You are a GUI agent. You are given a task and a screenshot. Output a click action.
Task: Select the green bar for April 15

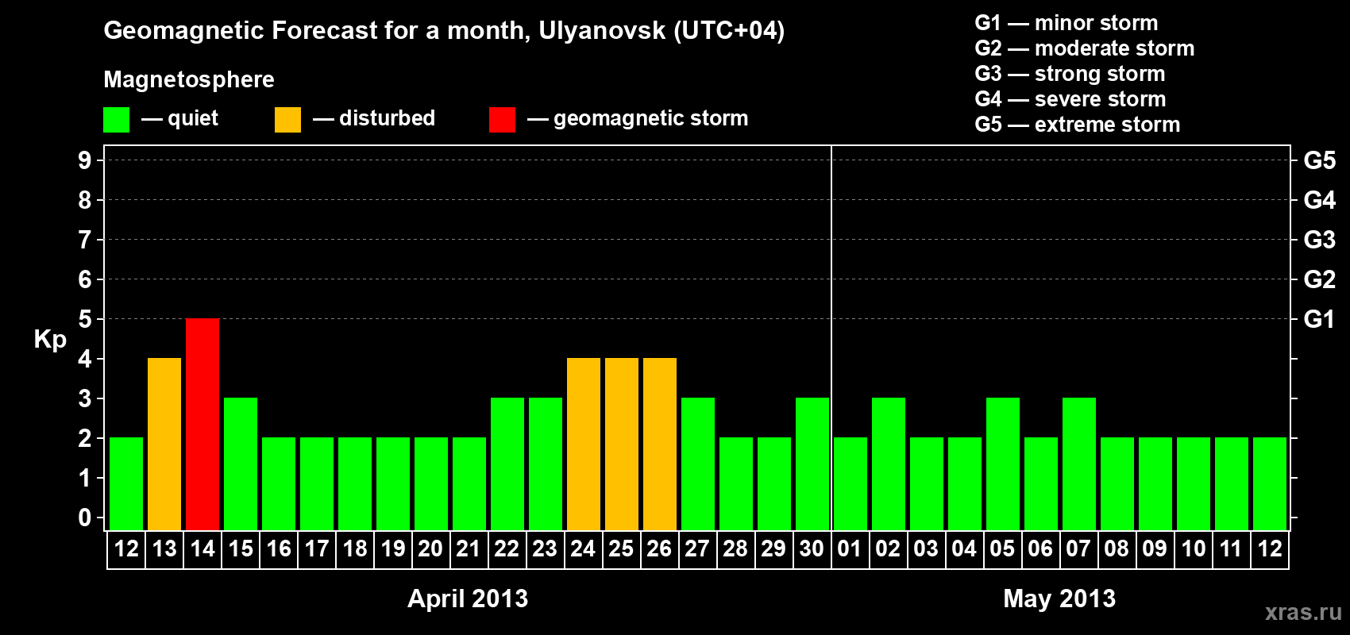241,464
